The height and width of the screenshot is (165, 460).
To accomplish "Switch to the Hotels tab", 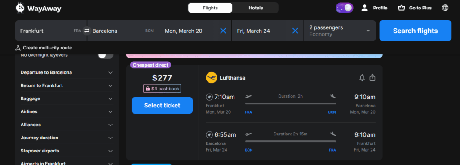I will [256, 8].
